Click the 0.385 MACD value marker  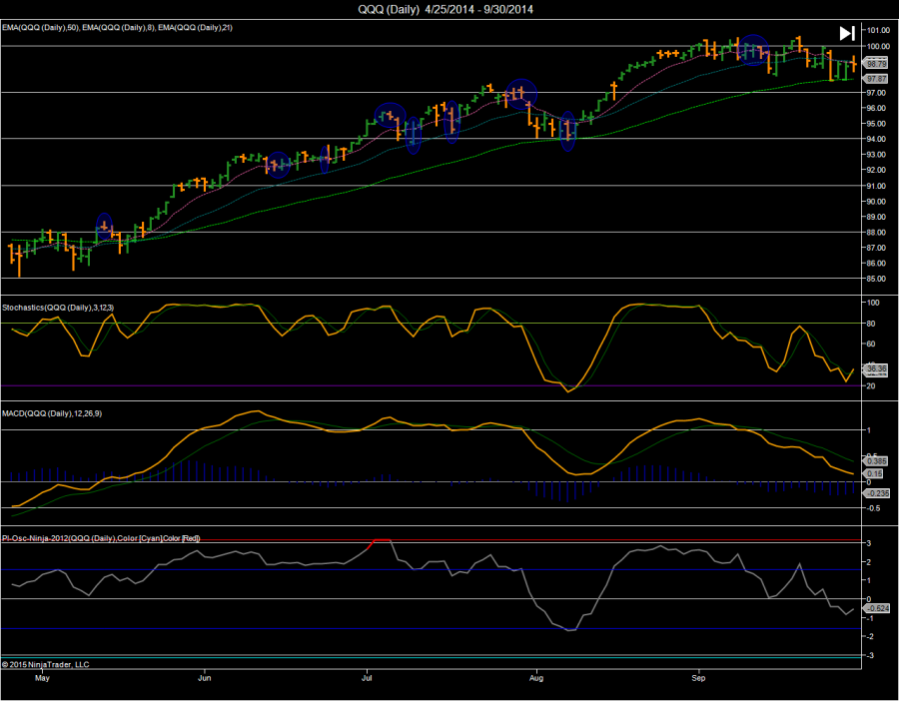click(877, 461)
